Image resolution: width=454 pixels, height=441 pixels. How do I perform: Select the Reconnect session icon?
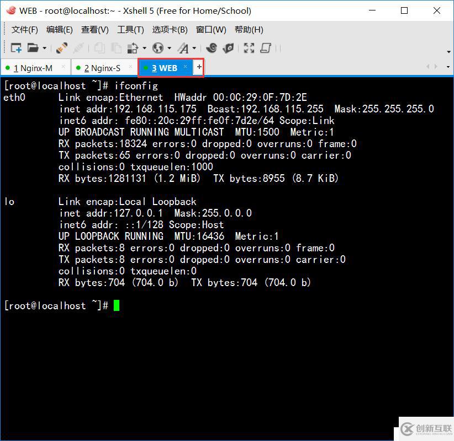62,48
